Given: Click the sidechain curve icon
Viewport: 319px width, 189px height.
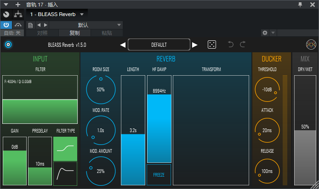Looking at the screenshot, I should (18, 25).
